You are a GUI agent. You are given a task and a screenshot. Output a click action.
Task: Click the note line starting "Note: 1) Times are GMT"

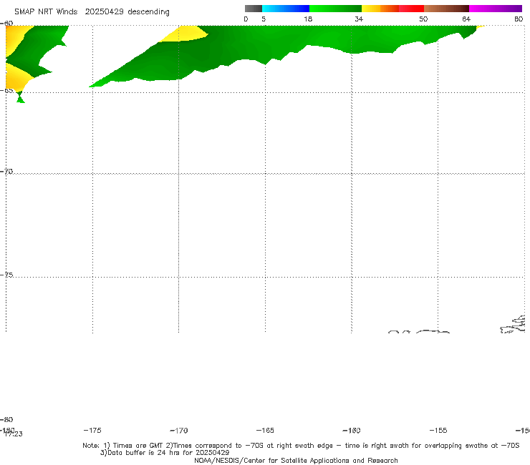301,446
